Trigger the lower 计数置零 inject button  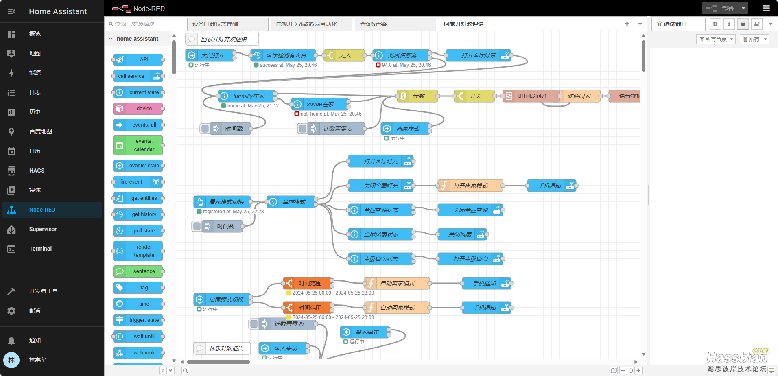coord(254,324)
